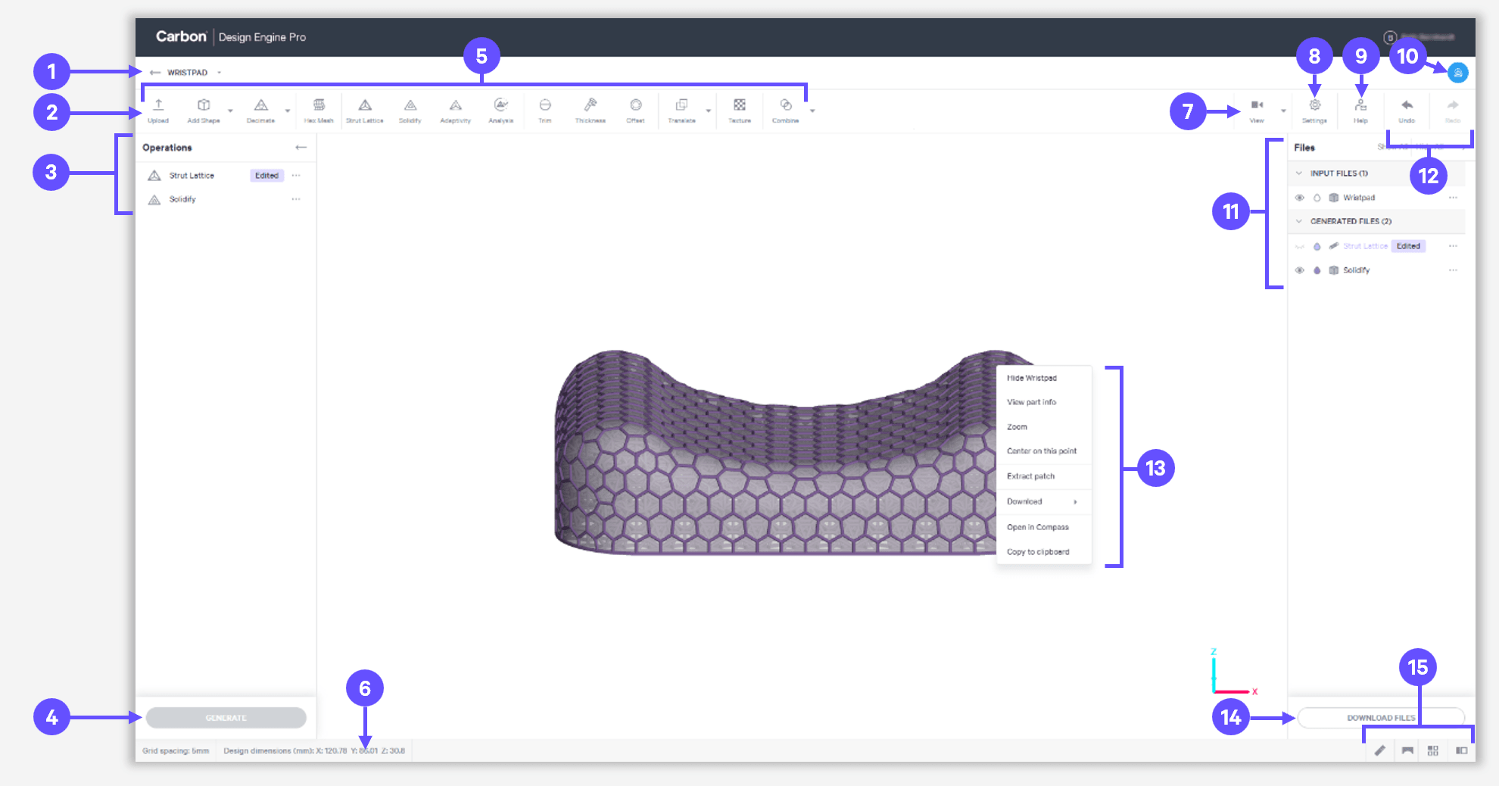Select Open in Compass menu entry
Image resolution: width=1499 pixels, height=786 pixels.
(1043, 527)
